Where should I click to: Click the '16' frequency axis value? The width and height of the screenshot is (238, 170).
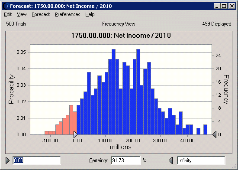pos(218,82)
